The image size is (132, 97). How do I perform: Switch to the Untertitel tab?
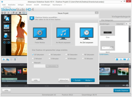120,24
